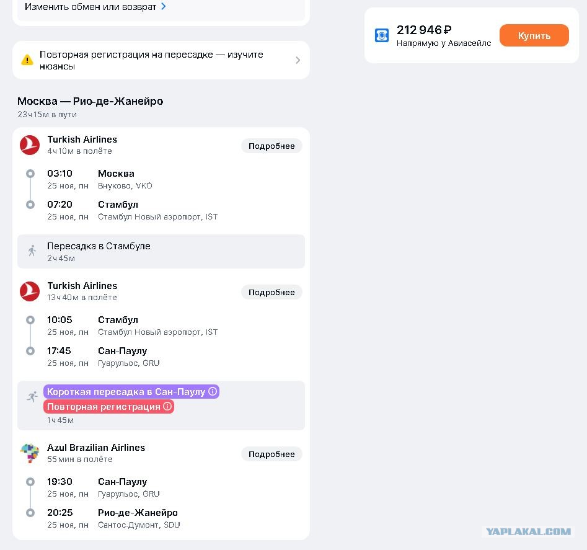Screen dimensions: 587x550
Task: Click info icon on Повторная регистрация badge
Action: [167, 406]
